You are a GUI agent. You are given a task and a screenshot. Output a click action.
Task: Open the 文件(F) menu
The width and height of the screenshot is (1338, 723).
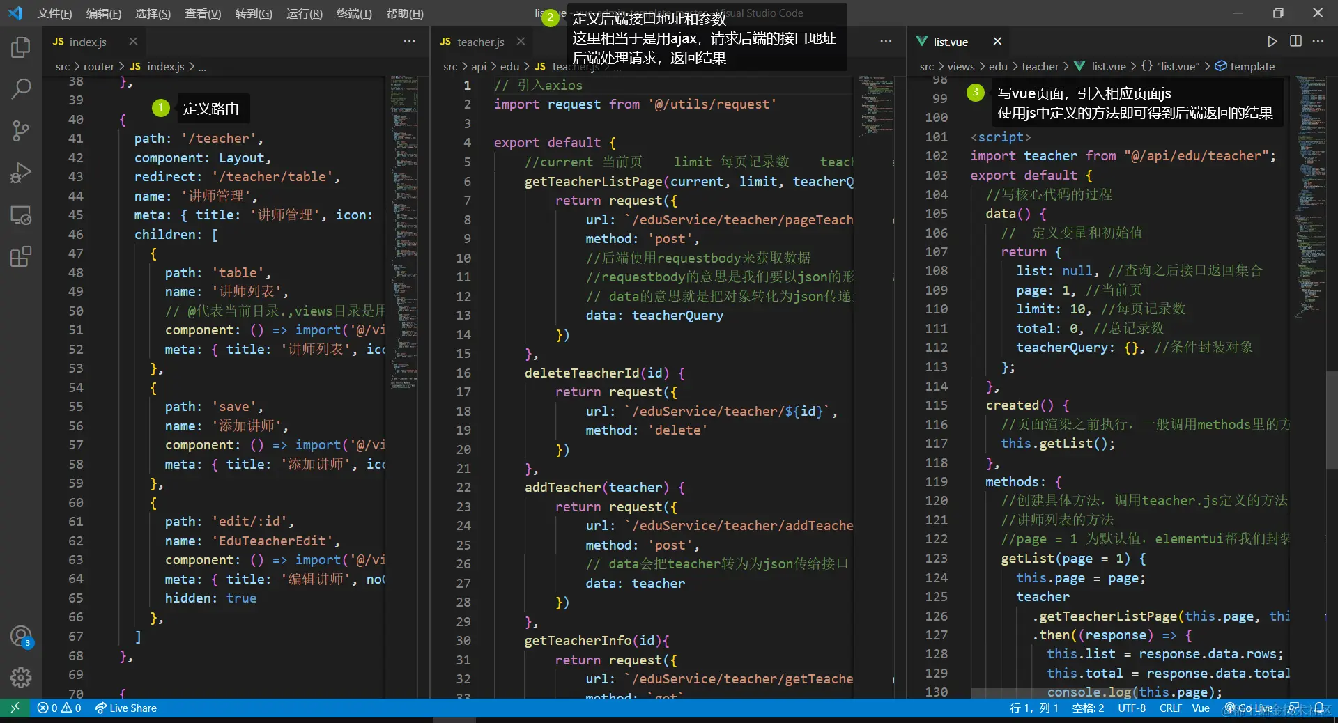[54, 14]
